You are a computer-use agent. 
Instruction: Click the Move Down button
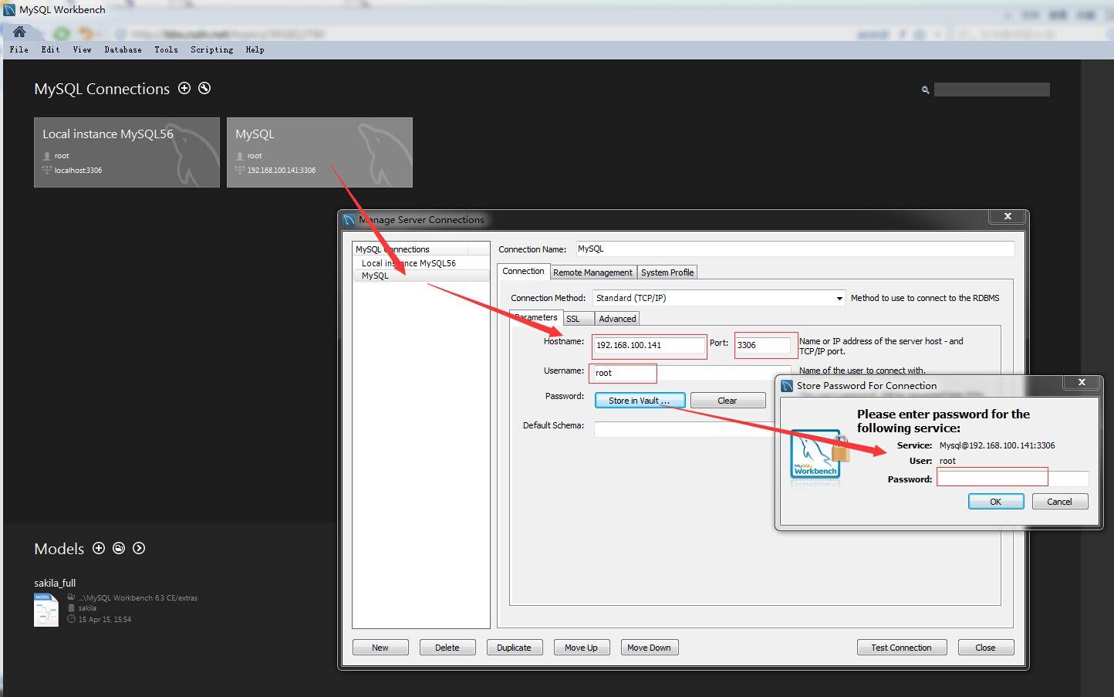coord(650,648)
